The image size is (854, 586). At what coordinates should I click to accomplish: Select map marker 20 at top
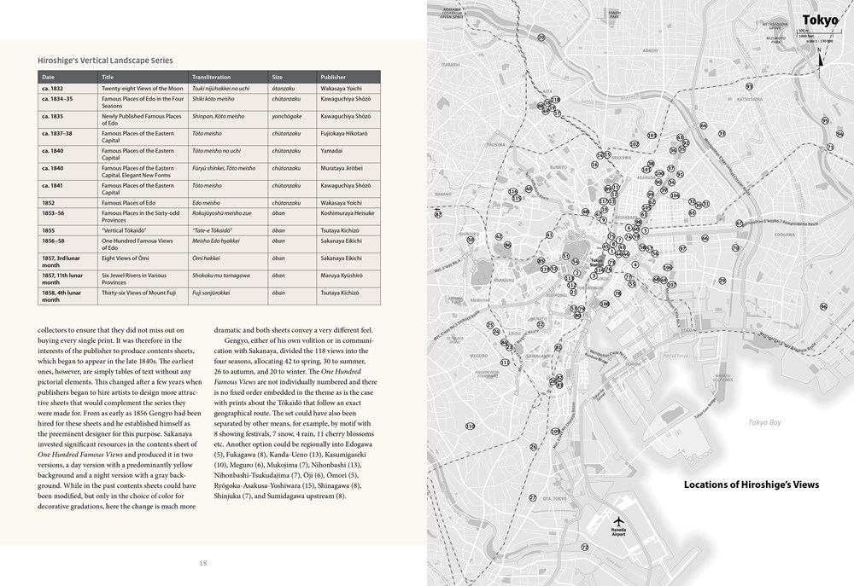(x=541, y=38)
